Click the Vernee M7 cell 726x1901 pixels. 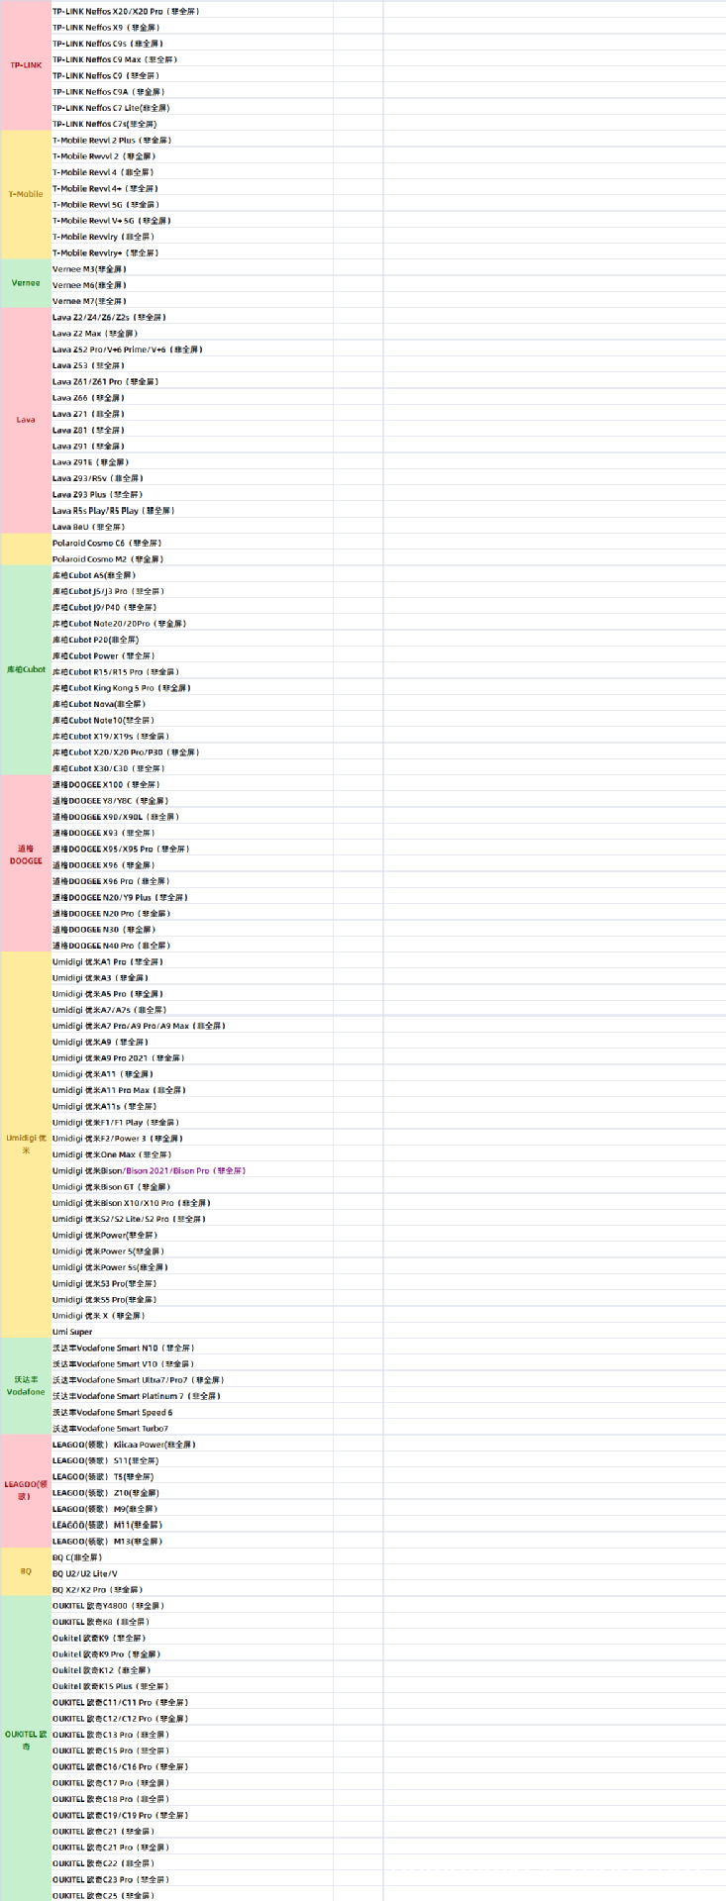[192, 301]
